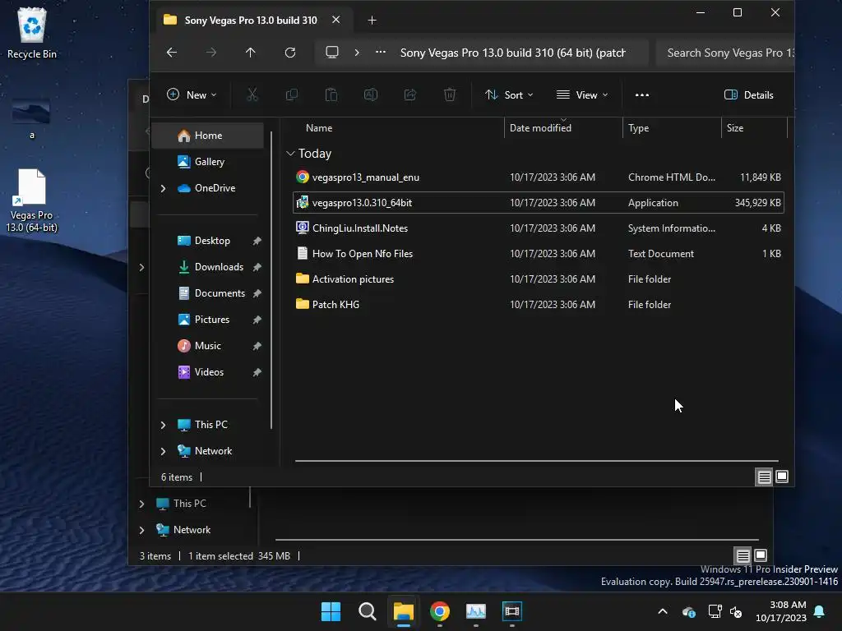
Task: Expand This PC in the back Explorer window
Action: click(141, 504)
